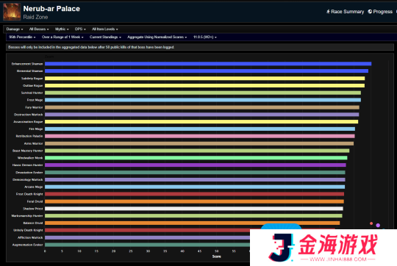
Task: Click the Feral Druid orange bar
Action: point(194,201)
